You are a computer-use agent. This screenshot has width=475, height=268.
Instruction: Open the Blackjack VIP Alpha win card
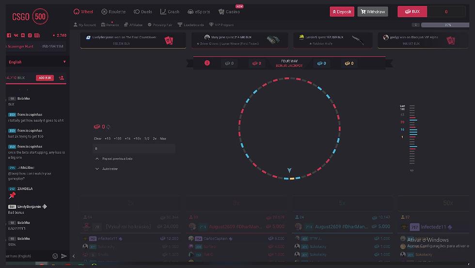(423, 40)
